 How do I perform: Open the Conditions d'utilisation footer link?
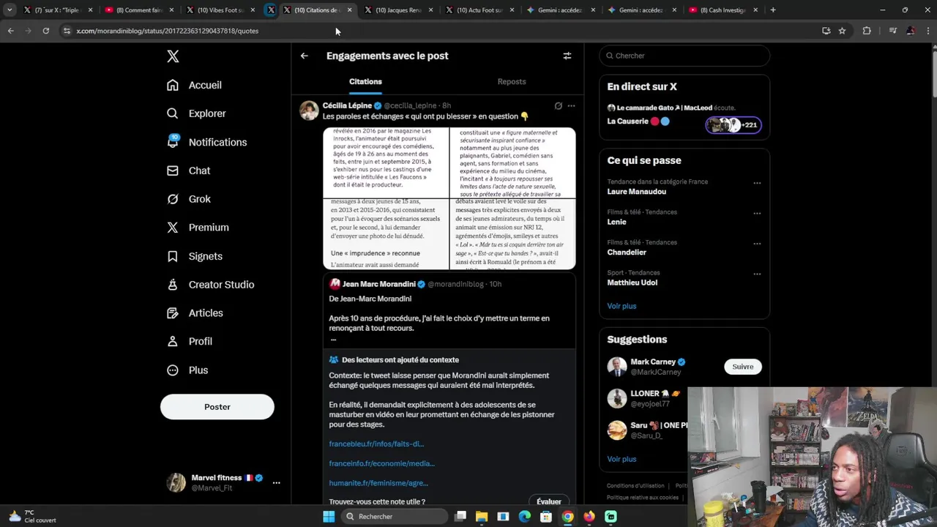click(x=635, y=485)
